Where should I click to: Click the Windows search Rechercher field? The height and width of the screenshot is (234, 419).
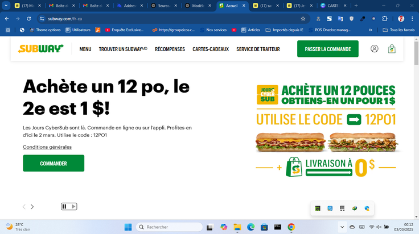[x=169, y=227]
